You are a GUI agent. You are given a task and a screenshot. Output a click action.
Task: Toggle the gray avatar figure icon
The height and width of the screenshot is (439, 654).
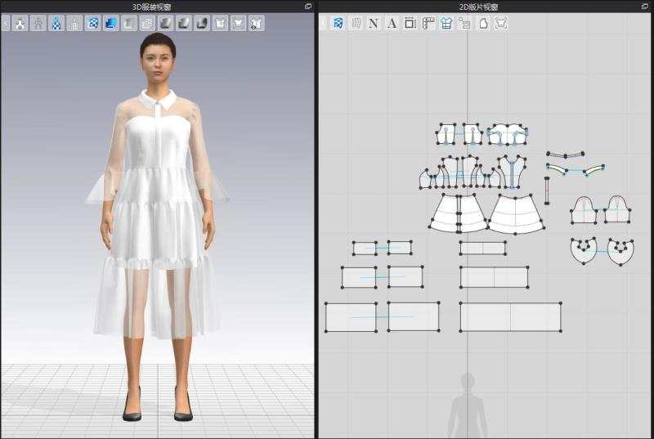[x=38, y=24]
